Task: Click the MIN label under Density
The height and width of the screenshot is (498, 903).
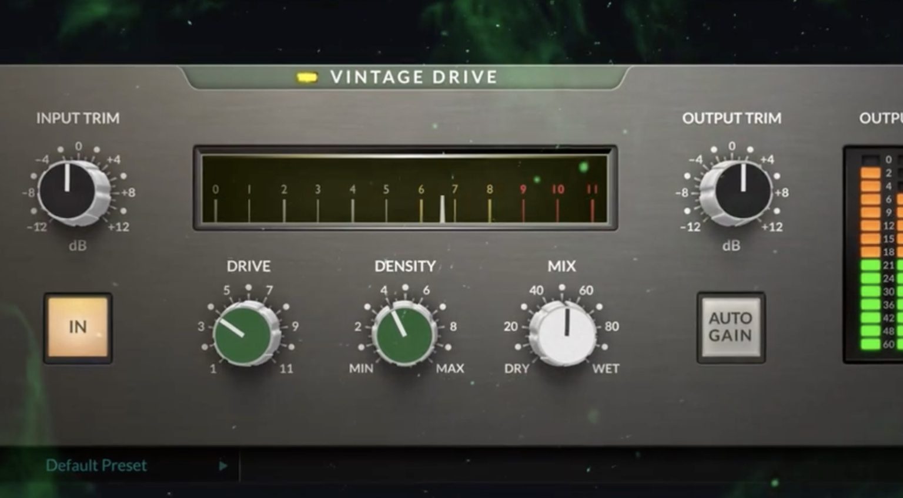Action: coord(361,369)
